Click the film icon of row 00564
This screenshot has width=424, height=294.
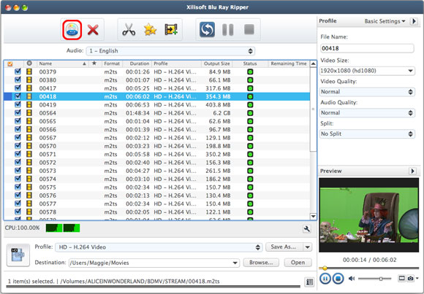[x=29, y=113]
